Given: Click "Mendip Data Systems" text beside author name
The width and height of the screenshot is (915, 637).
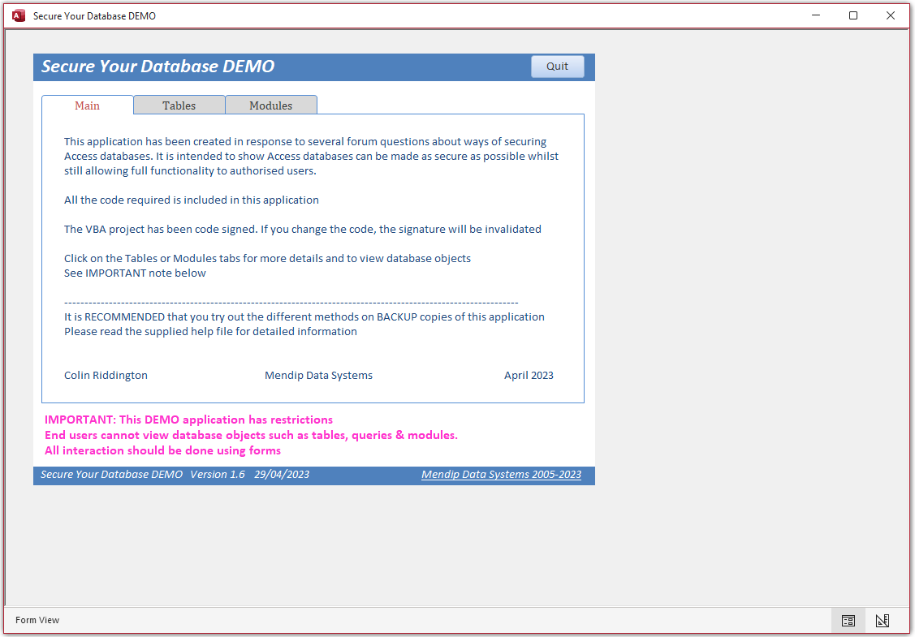Looking at the screenshot, I should pyautogui.click(x=318, y=375).
